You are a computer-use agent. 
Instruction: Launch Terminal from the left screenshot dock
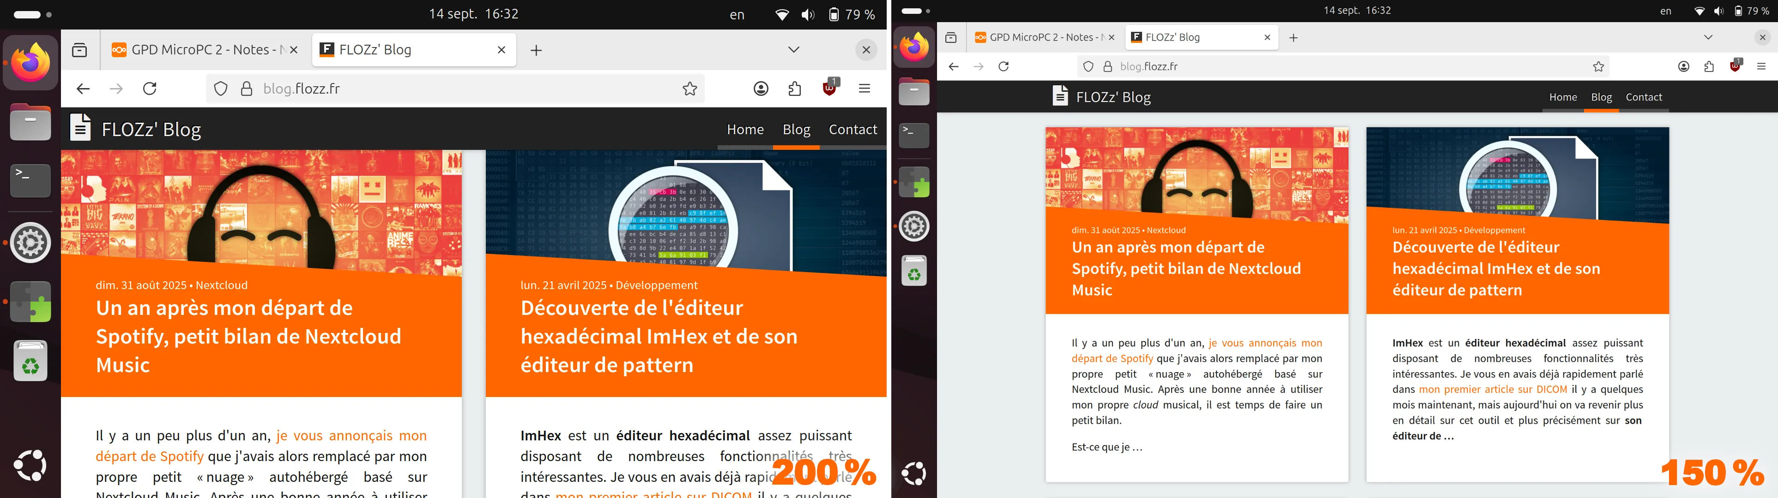(x=30, y=180)
